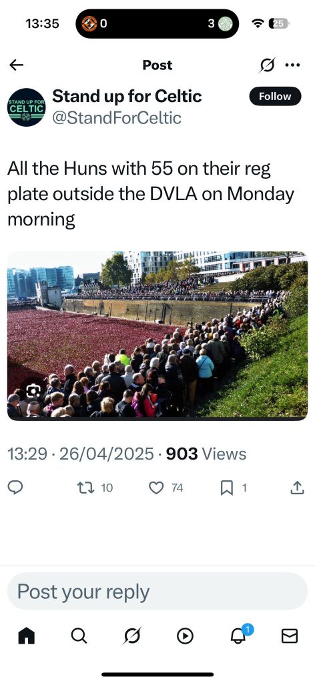The image size is (315, 683).
Task: Open Stand up for Celtic profile avatar
Action: (x=26, y=107)
